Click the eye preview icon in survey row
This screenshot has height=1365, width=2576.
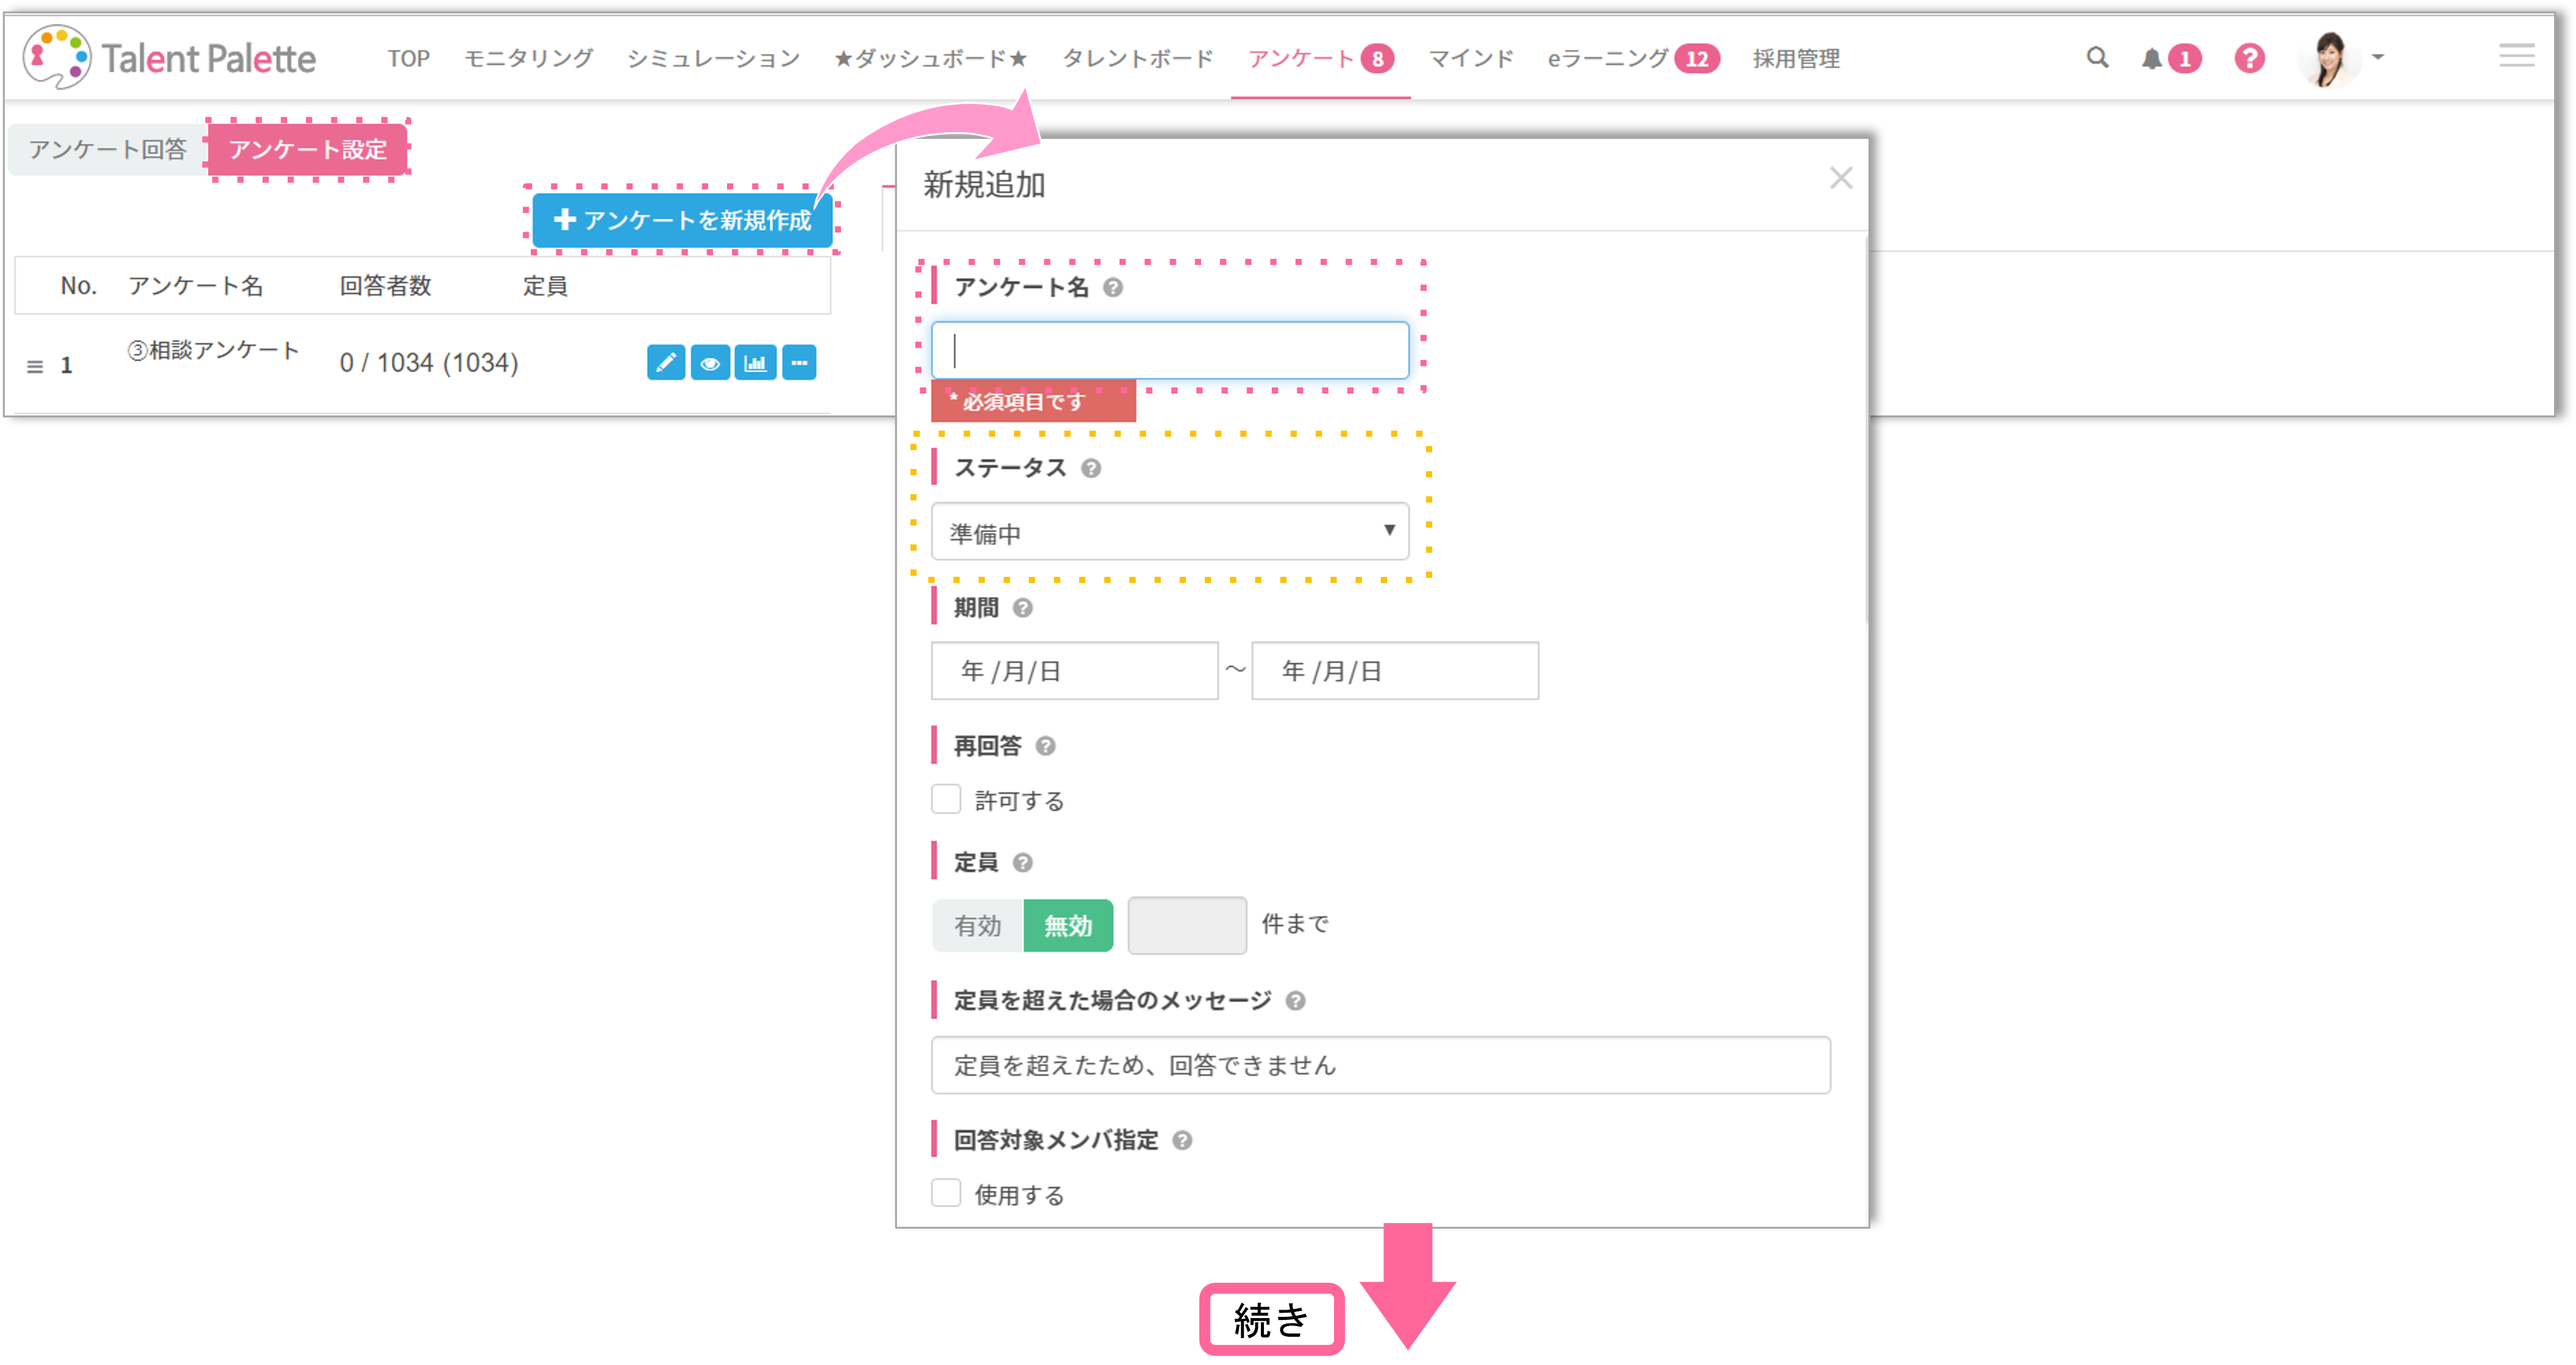[710, 363]
